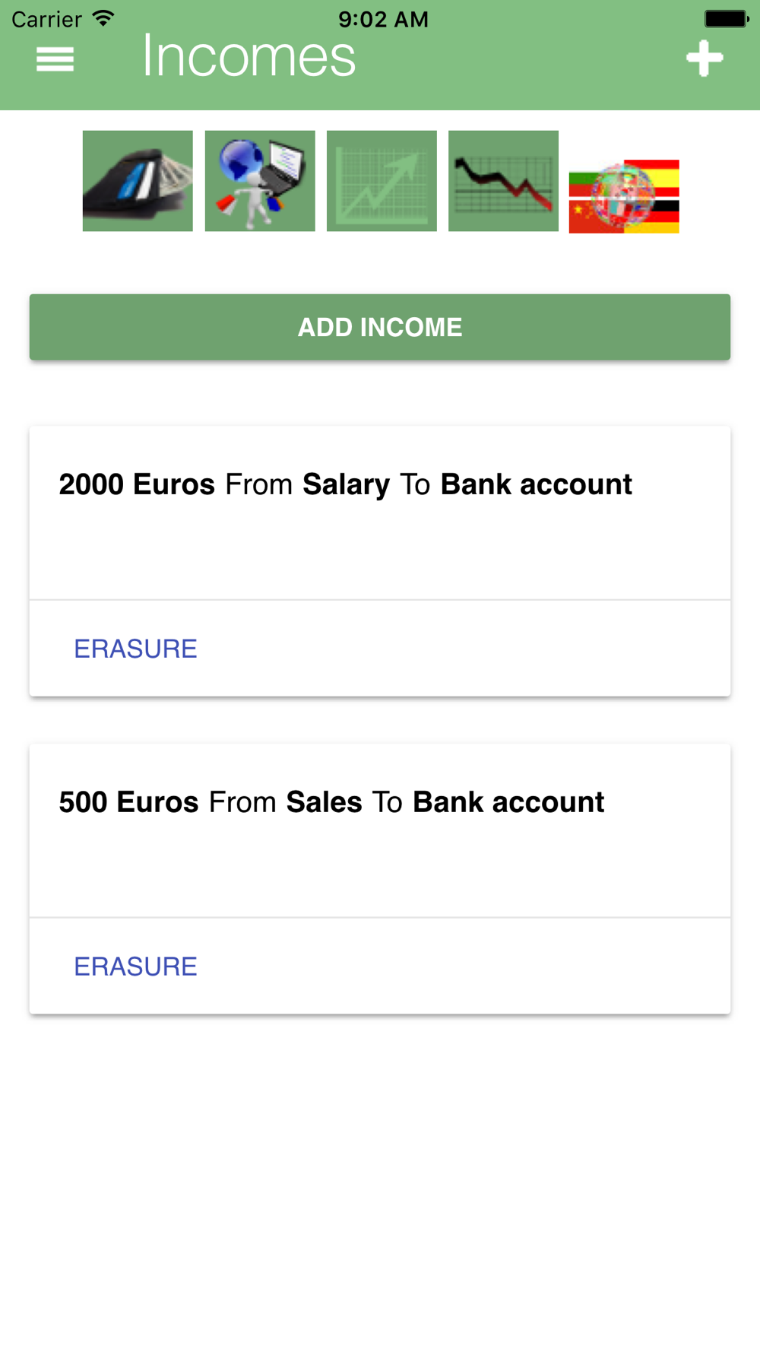This screenshot has height=1352, width=760.
Task: Select the 2000 Euros amount text
Action: click(137, 484)
